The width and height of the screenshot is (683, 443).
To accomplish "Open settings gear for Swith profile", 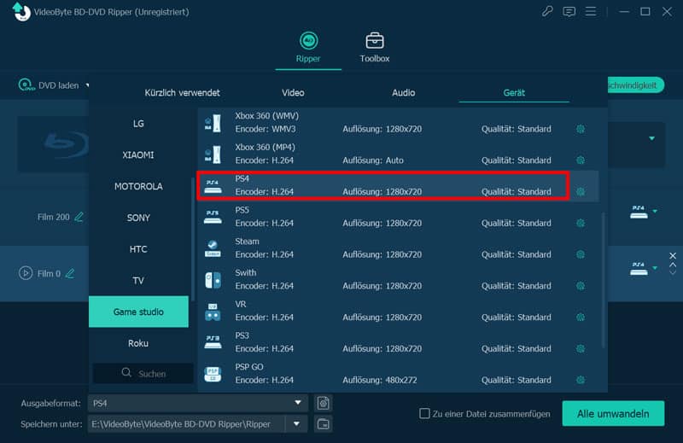I will coord(581,286).
